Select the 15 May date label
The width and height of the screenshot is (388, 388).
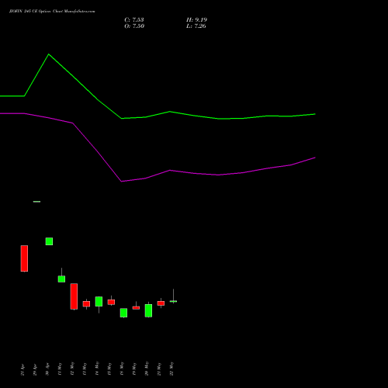(109, 369)
